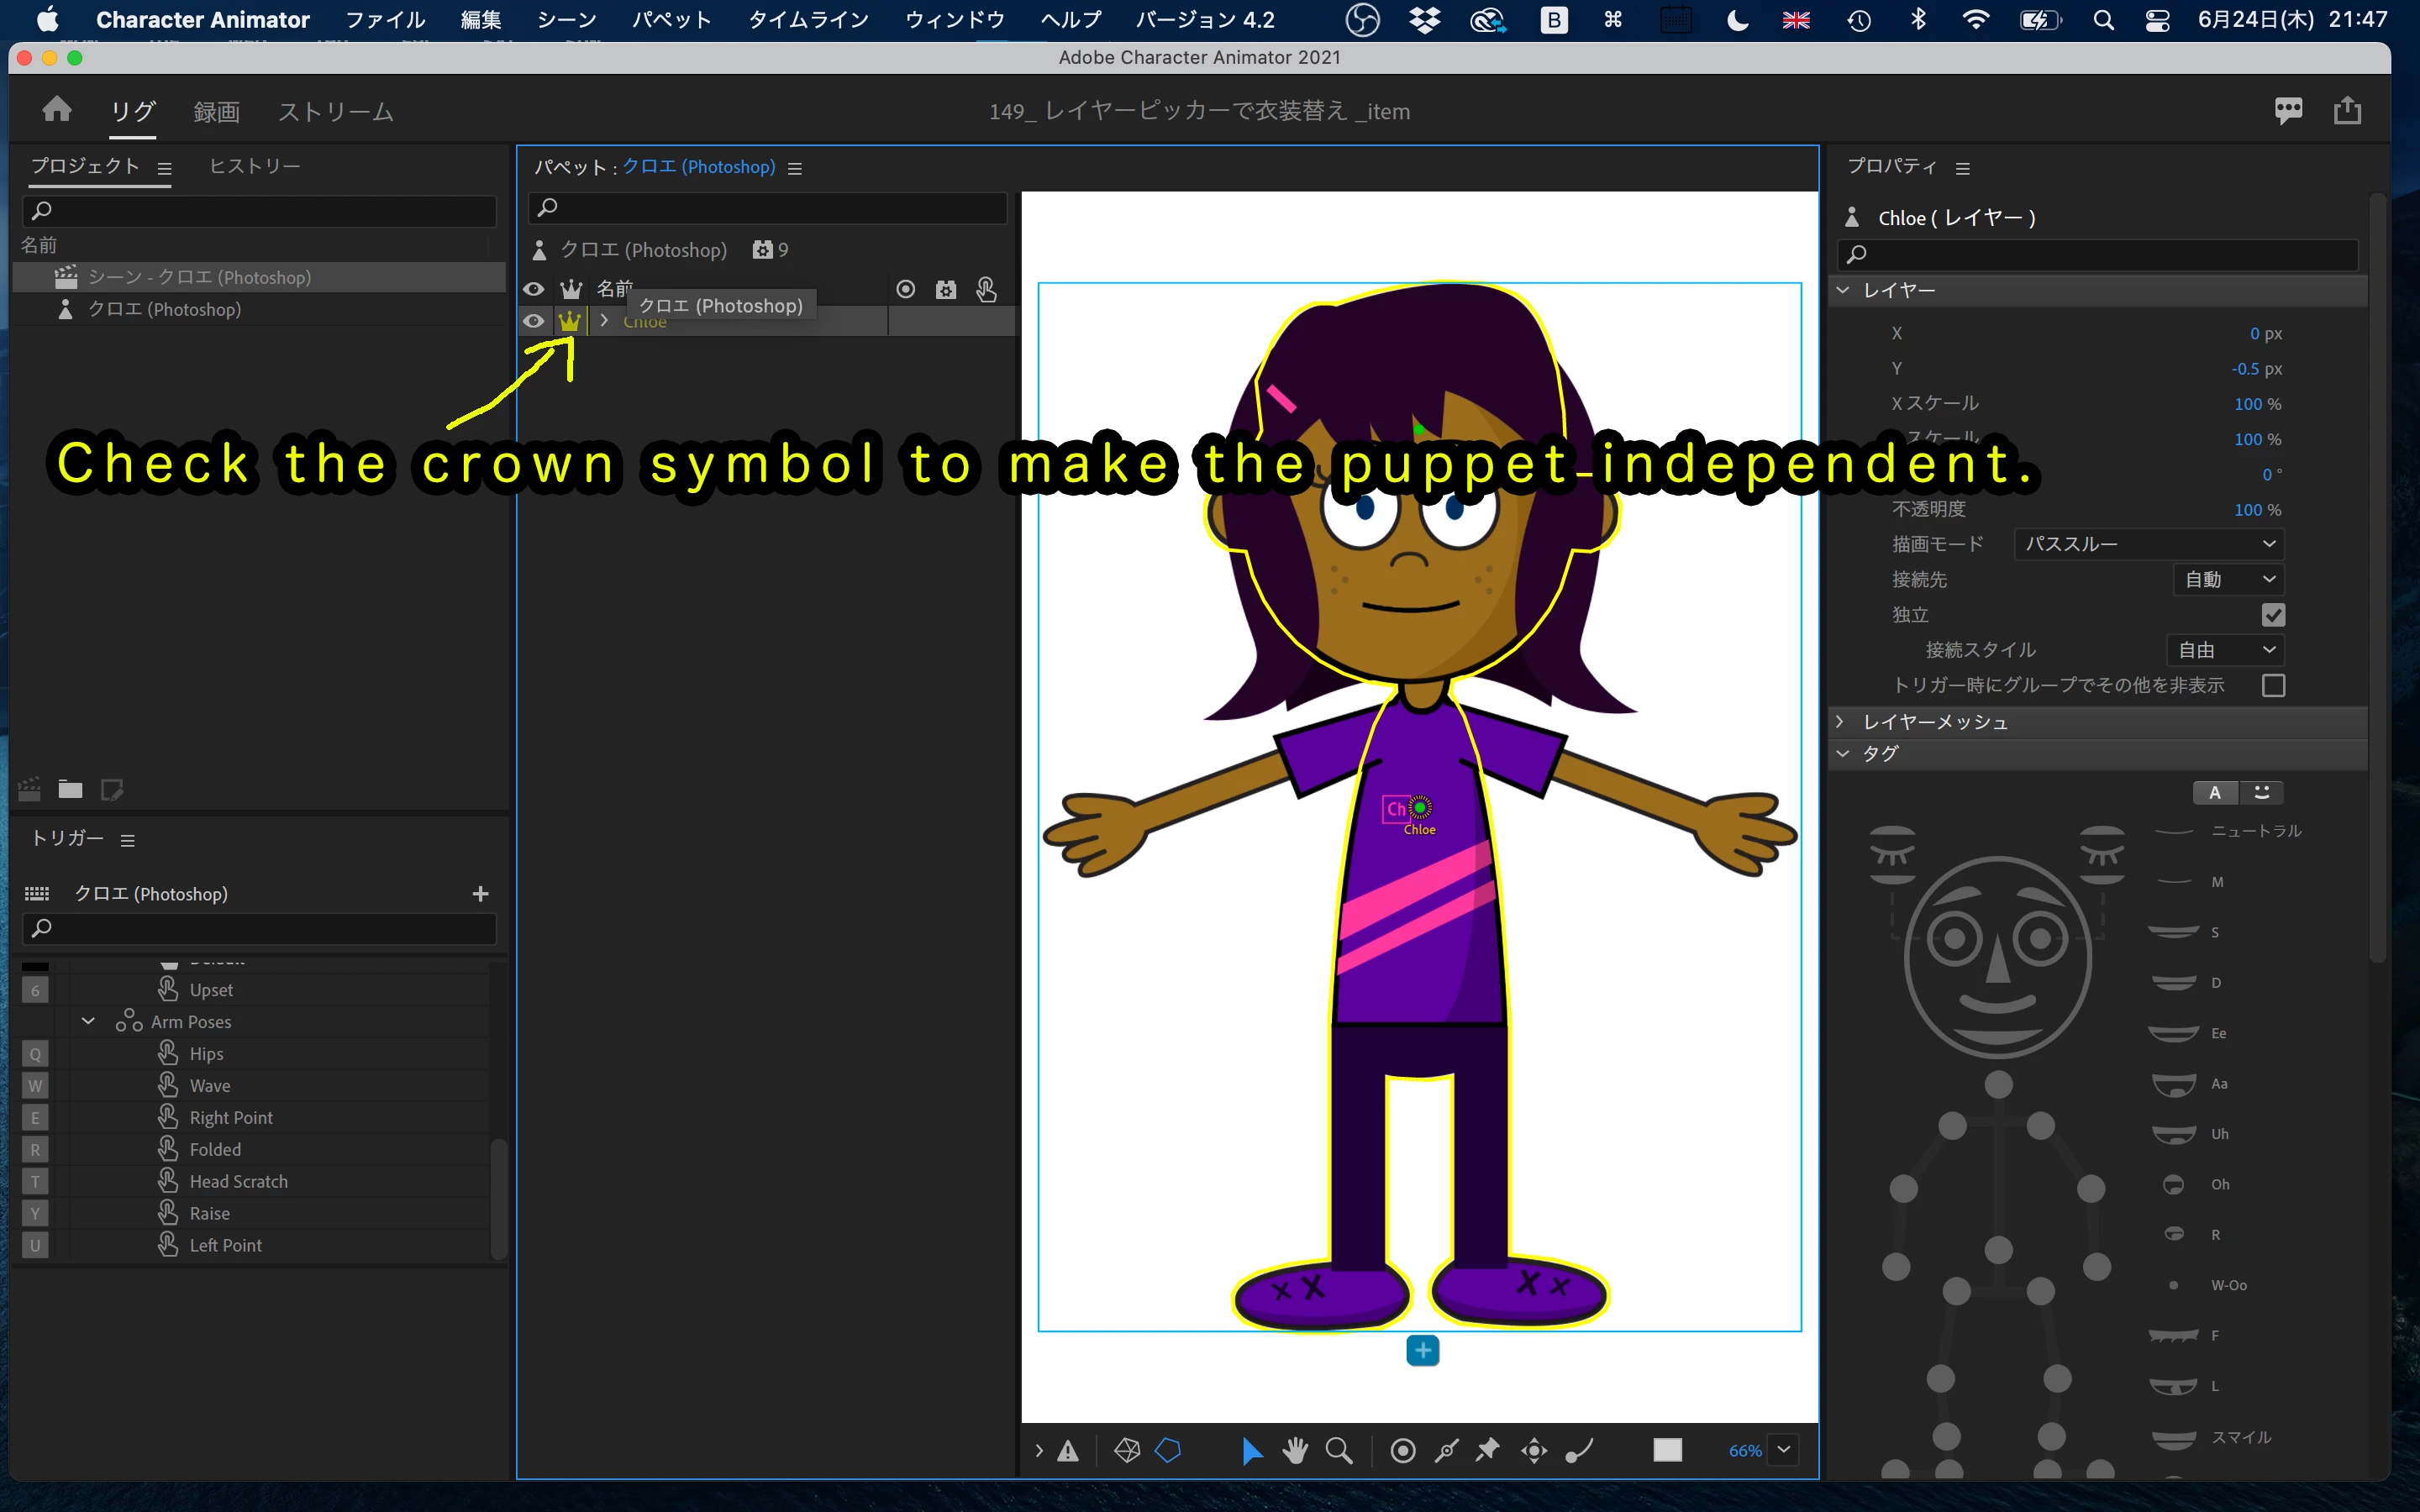Viewport: 2420px width, 1512px height.
Task: Select the Dragger tool
Action: 1534,1450
